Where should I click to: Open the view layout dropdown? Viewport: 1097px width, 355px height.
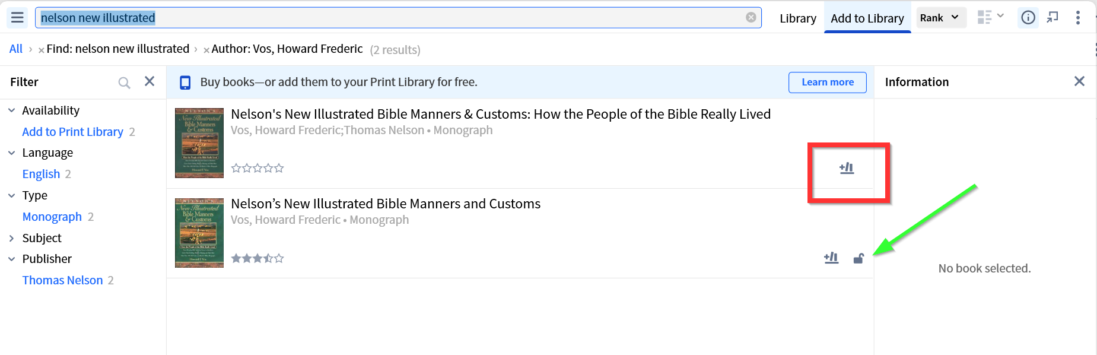[x=990, y=17]
